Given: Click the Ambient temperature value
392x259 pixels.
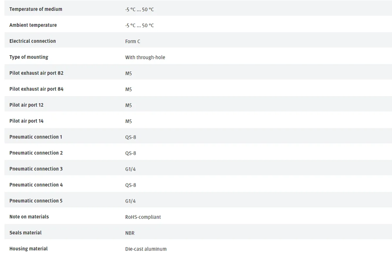Looking at the screenshot, I should click(139, 26).
